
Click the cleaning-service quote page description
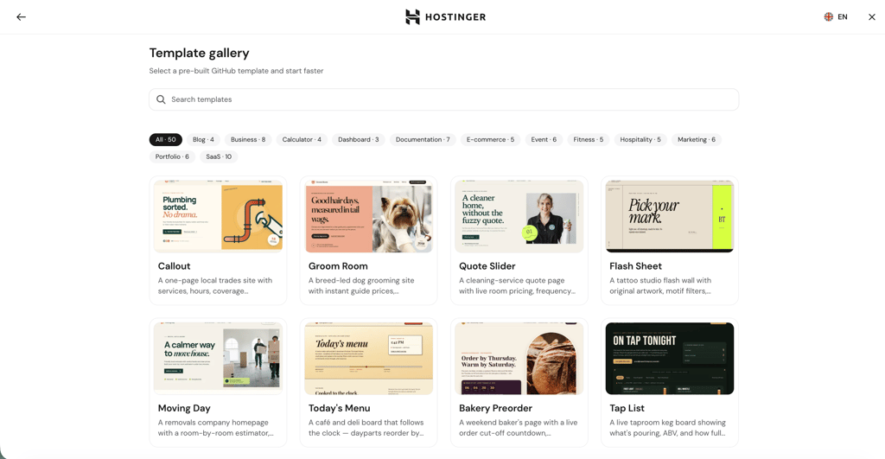517,285
